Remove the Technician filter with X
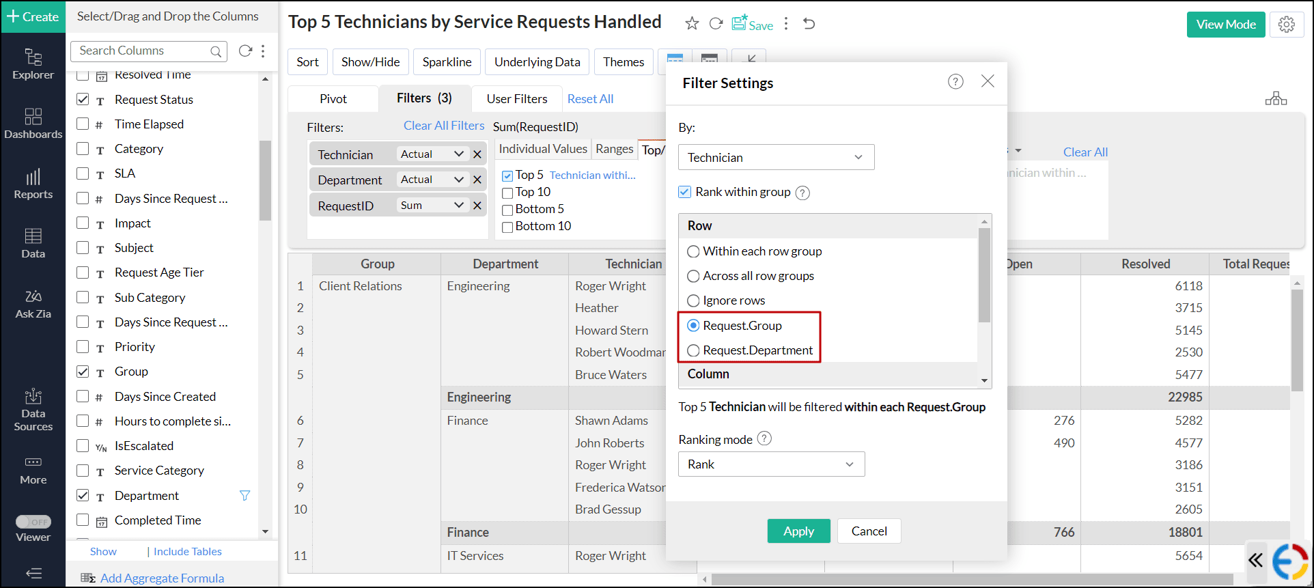Screen dimensions: 1314x588 click(x=477, y=154)
